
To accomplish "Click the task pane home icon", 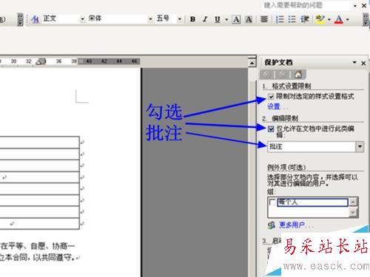I will (298, 74).
